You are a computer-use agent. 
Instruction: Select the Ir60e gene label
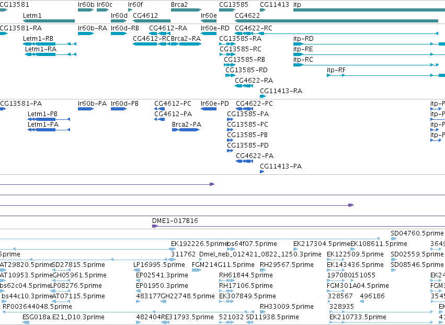209,15
